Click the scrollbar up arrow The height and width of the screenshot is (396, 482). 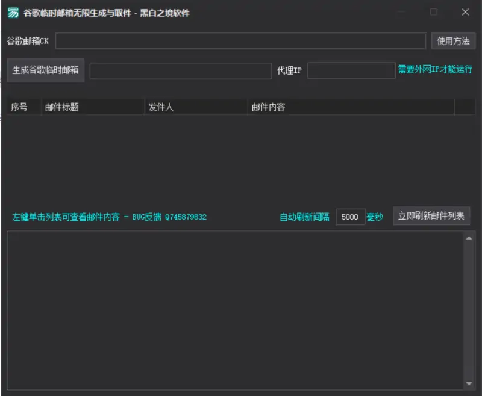[469, 237]
